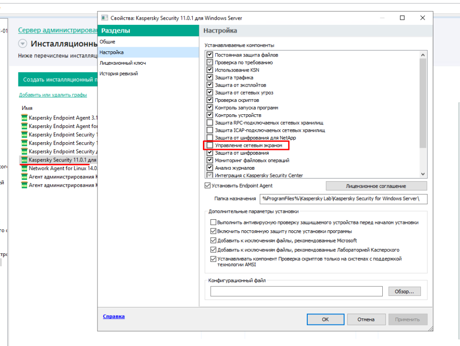Enable Защита RPC-подключаемых сетевых хранилищ
This screenshot has width=460, height=346.
209,123
